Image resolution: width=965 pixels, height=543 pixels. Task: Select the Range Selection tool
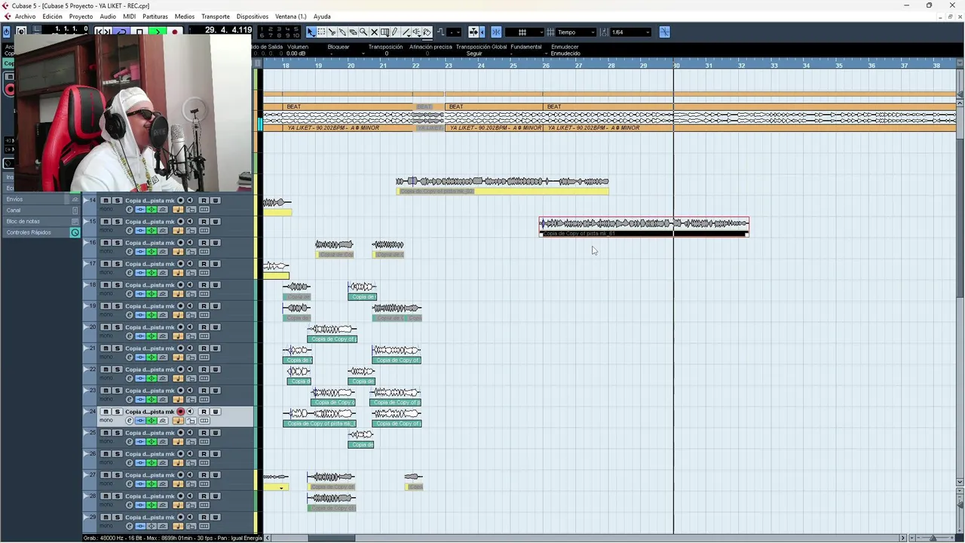(x=322, y=32)
